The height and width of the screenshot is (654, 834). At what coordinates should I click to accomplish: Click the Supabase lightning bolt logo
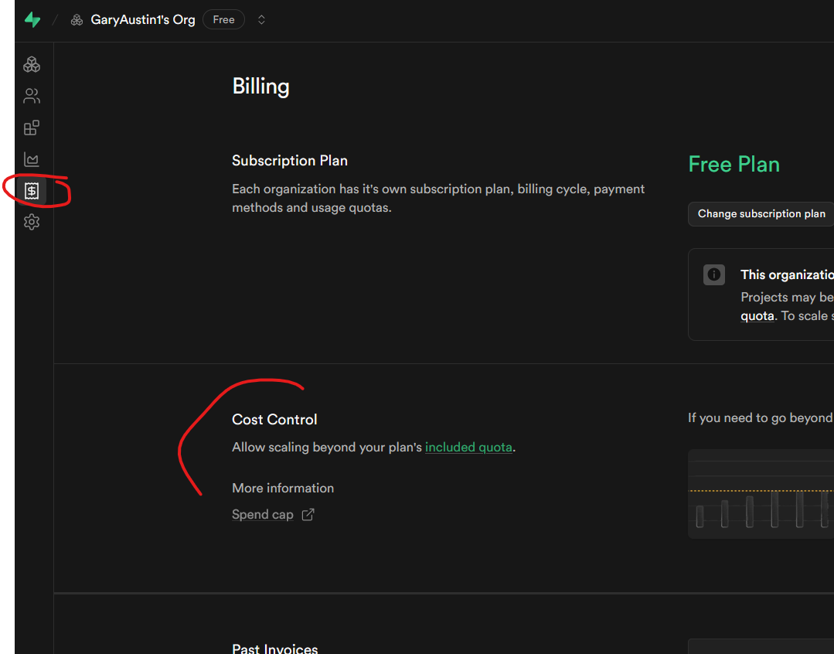click(32, 20)
